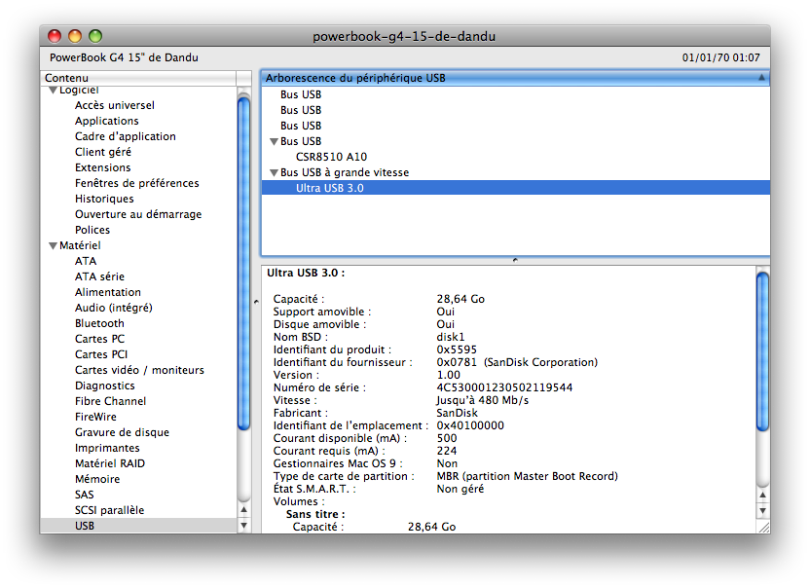The image size is (810, 588).
Task: Open Mémoire hardware info
Action: (x=97, y=479)
